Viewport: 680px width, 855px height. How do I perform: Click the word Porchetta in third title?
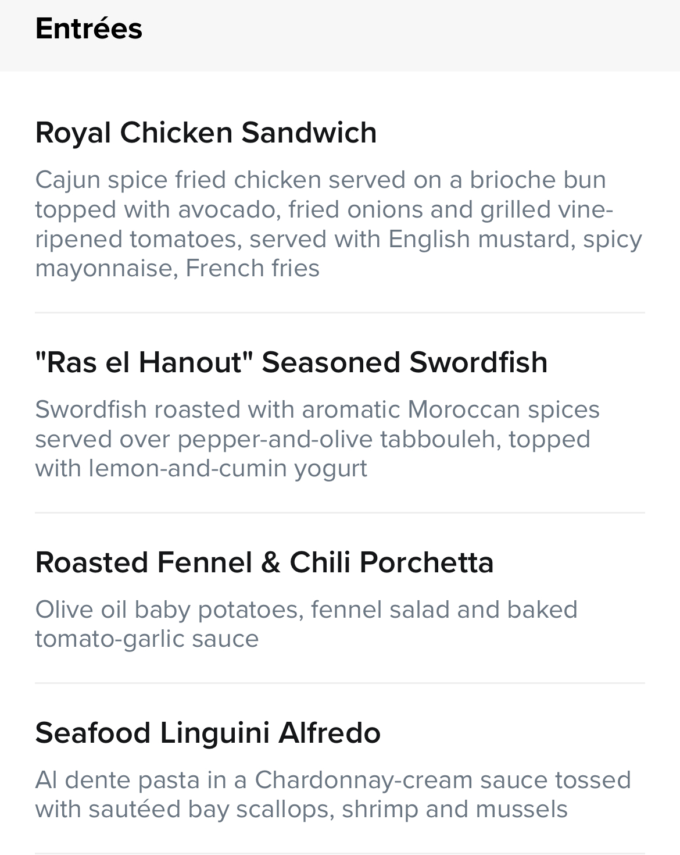click(x=427, y=562)
